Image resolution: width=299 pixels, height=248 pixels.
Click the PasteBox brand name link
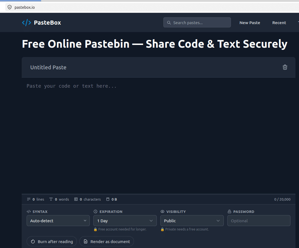point(47,23)
